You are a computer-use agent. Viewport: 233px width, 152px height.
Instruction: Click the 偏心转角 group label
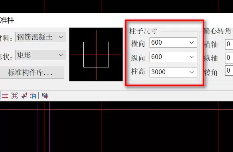pyautogui.click(x=217, y=31)
